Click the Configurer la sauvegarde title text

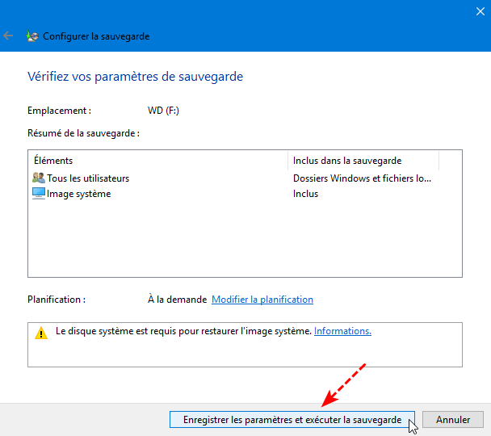click(96, 36)
